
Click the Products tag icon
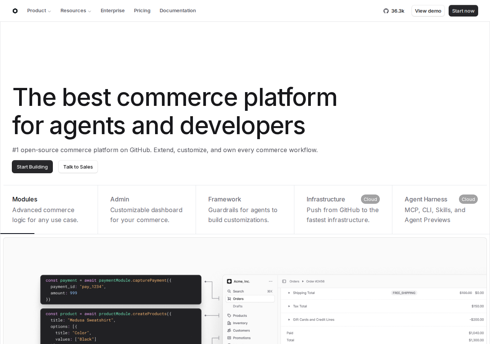click(x=229, y=316)
